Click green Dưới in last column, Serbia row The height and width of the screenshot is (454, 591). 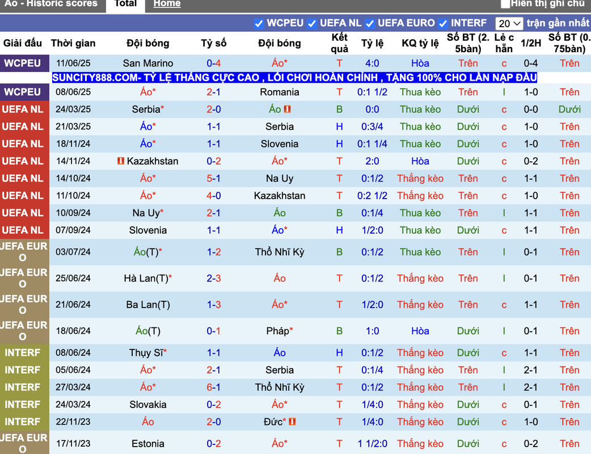(x=569, y=110)
